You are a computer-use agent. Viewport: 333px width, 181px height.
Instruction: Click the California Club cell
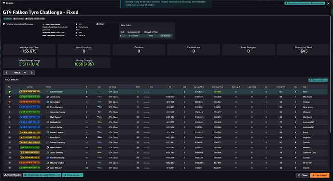tap(309, 153)
